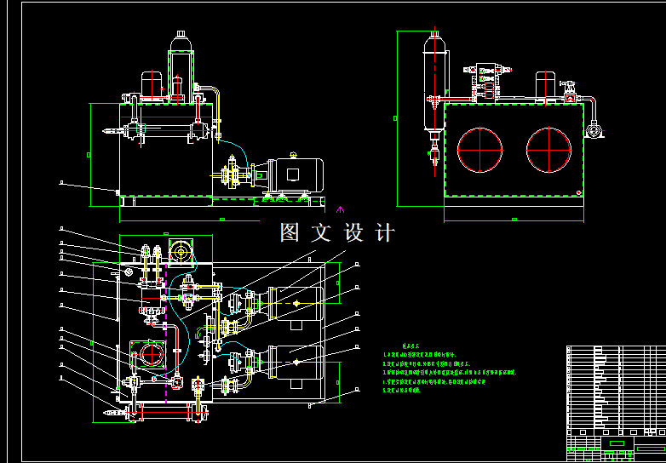The image size is (666, 463).
Task: Pick the small circle at the side-view tank corner
Action: (578, 192)
